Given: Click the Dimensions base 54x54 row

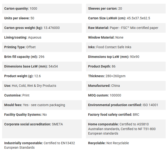Looking at the screenshot, I should [x=42, y=66].
